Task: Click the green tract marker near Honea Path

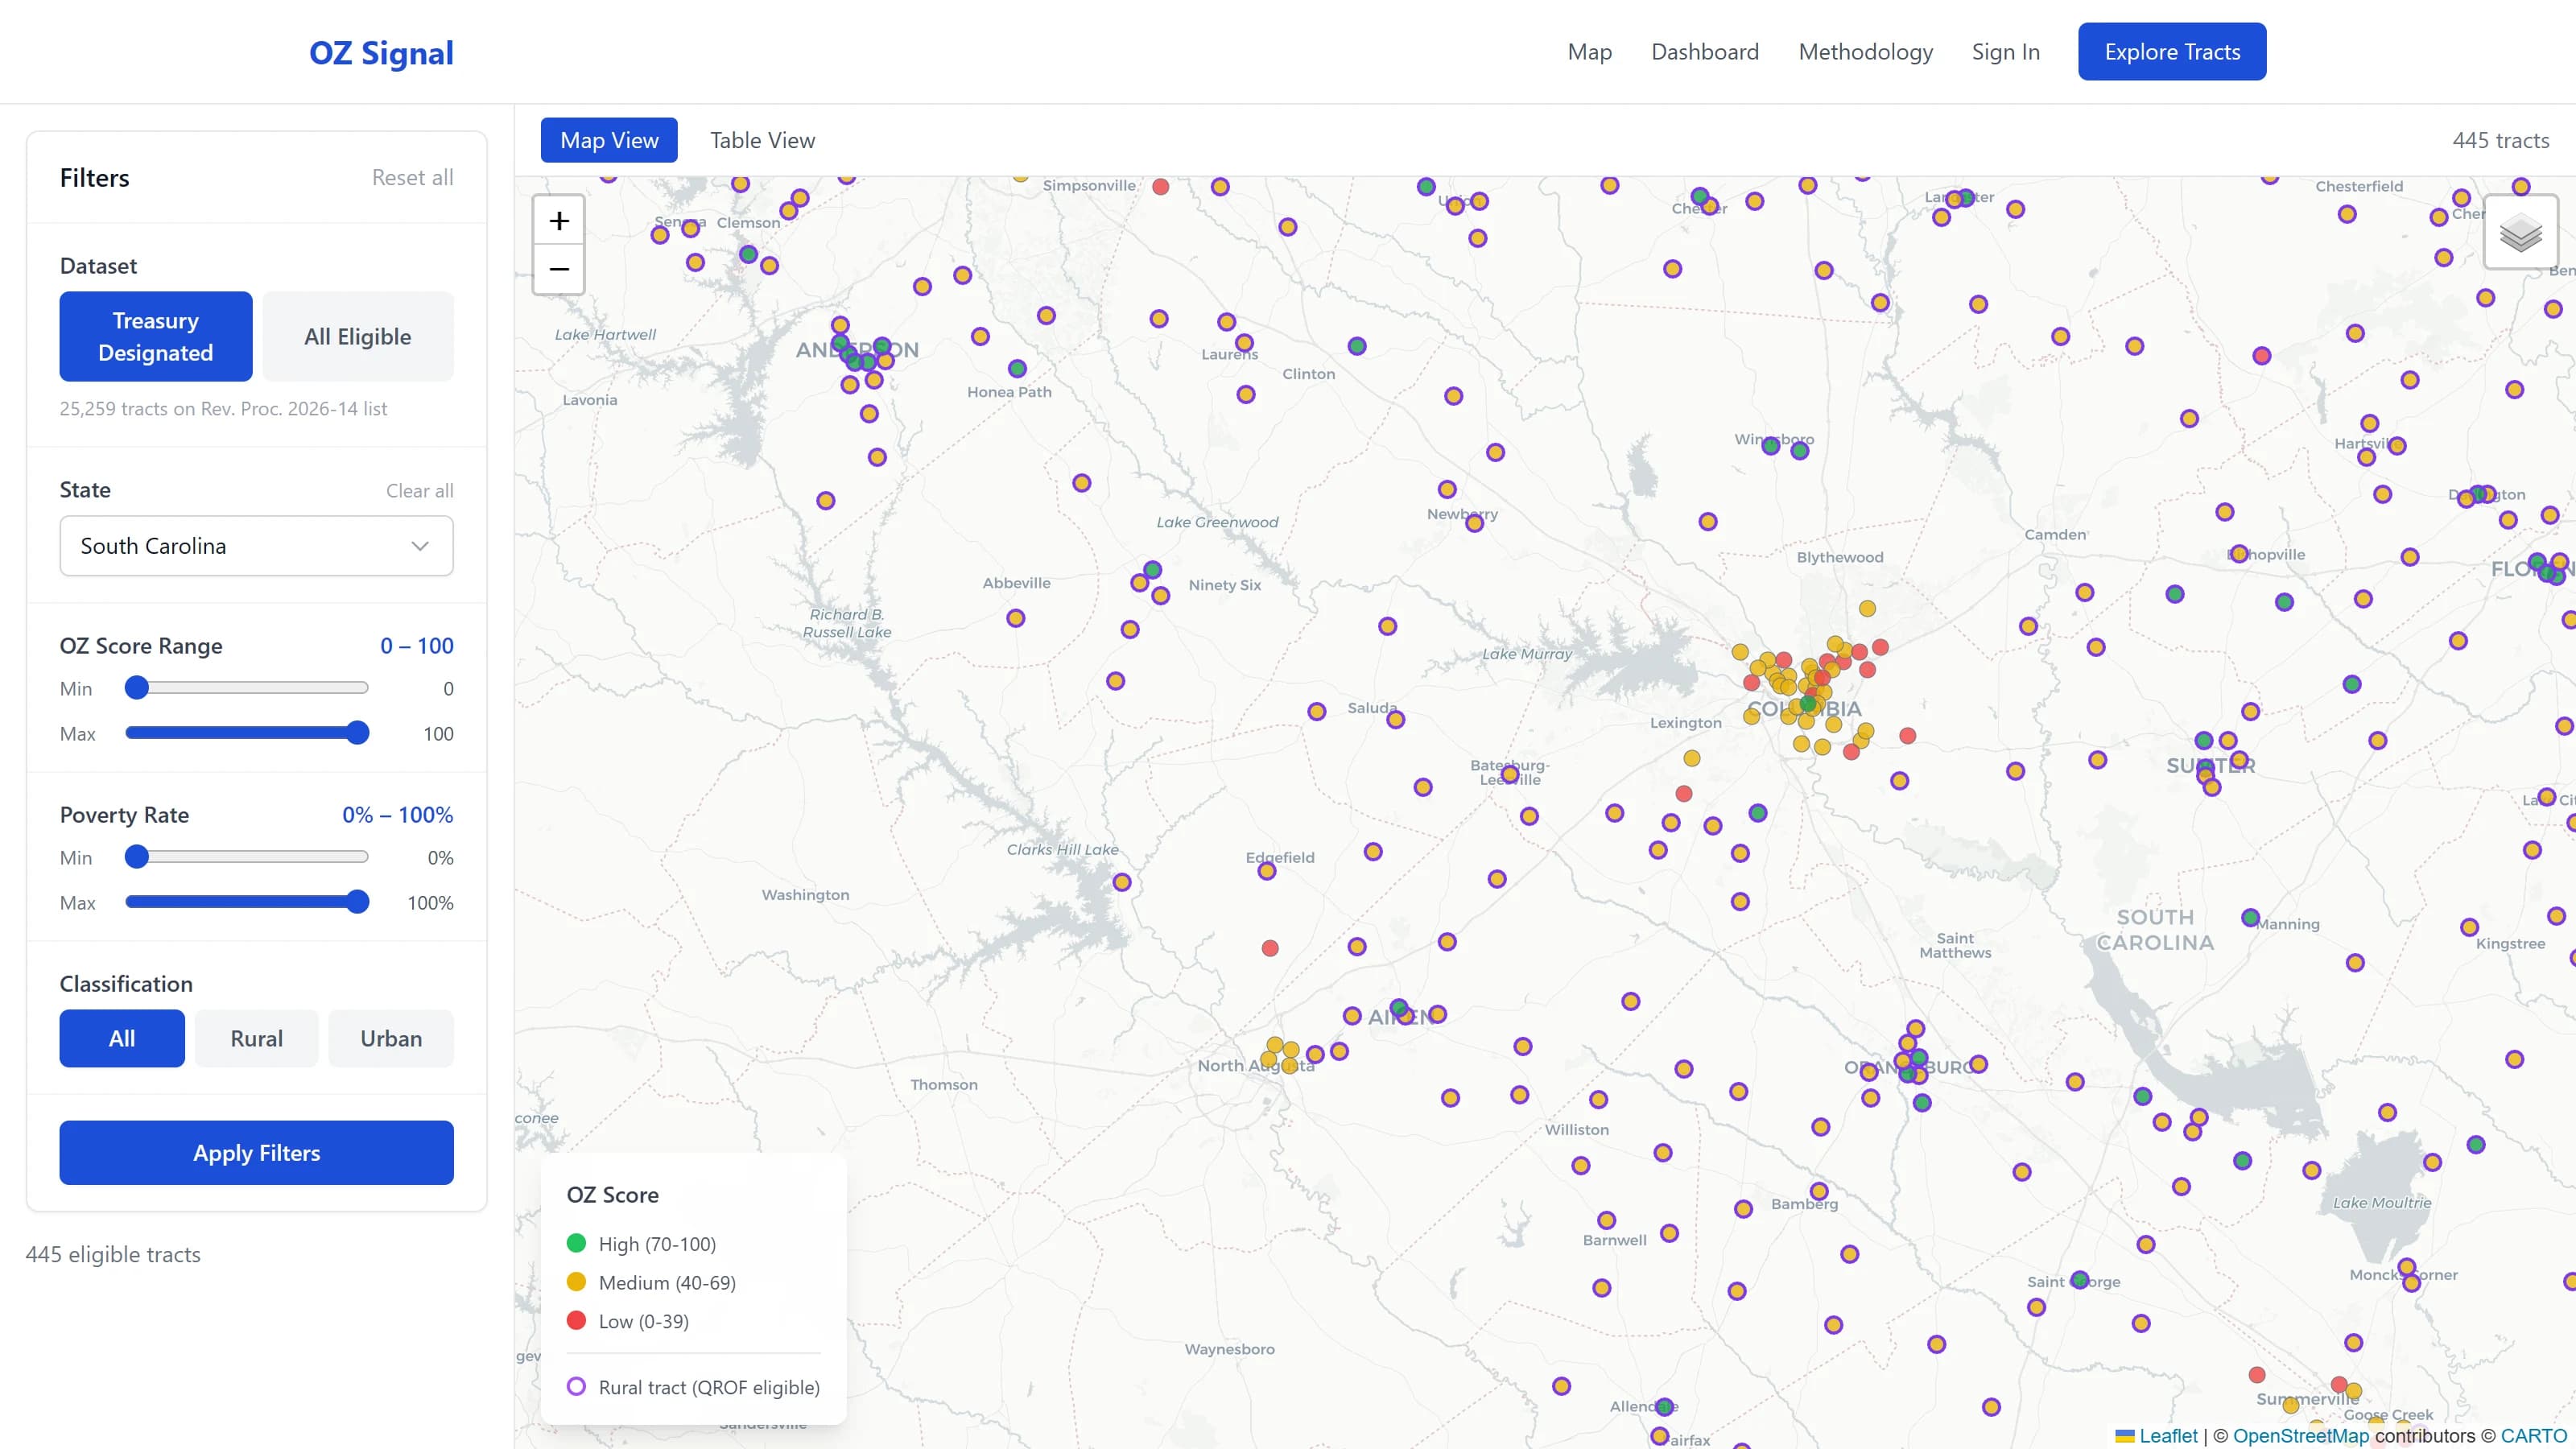Action: [x=1017, y=369]
